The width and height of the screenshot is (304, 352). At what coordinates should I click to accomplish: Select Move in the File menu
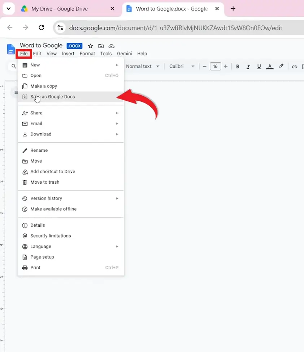click(x=71, y=161)
